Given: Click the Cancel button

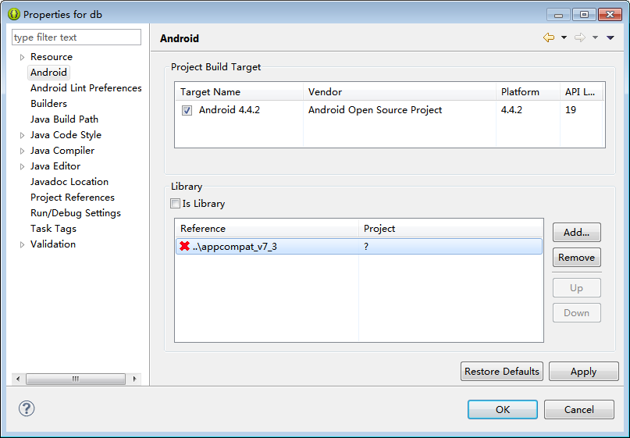Looking at the screenshot, I should point(579,409).
